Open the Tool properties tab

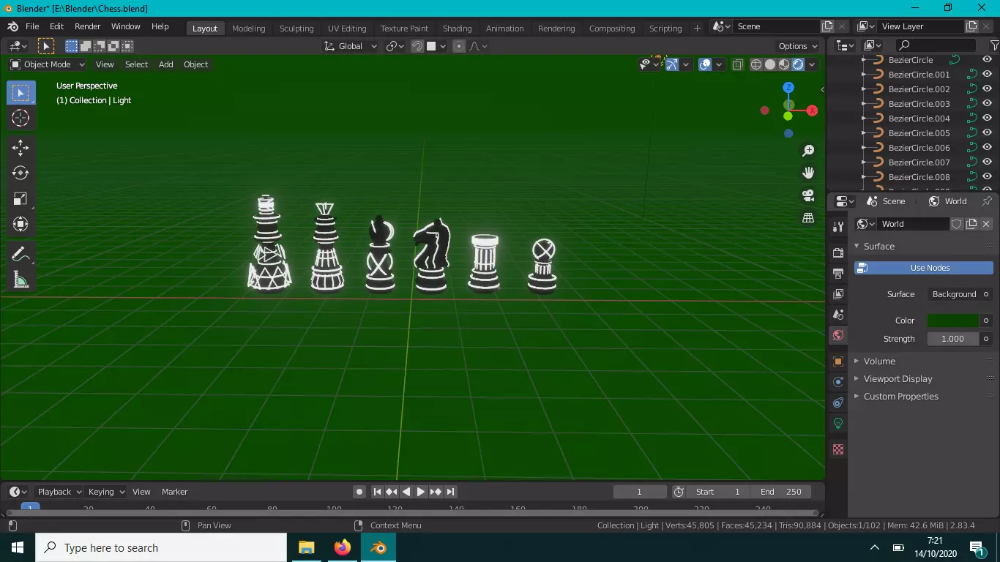tap(838, 227)
